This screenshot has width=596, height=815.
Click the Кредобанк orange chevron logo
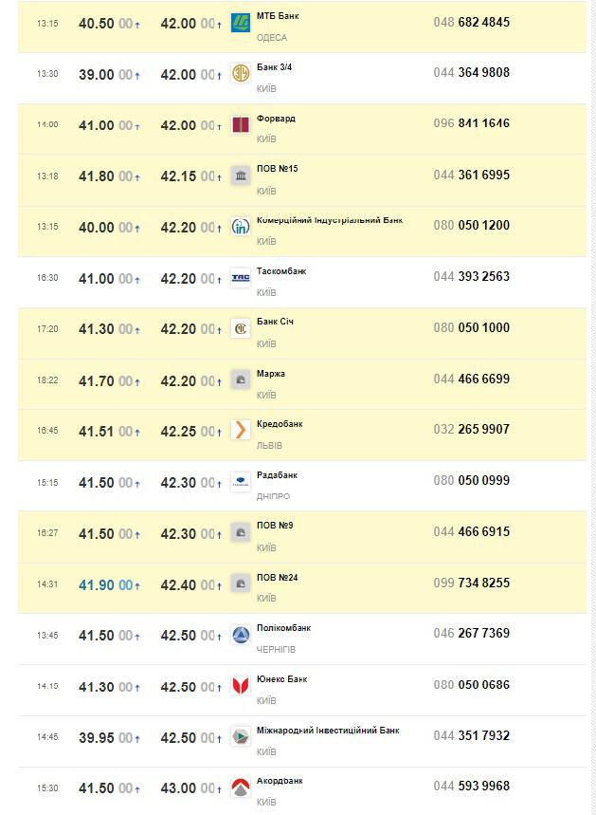pyautogui.click(x=241, y=432)
